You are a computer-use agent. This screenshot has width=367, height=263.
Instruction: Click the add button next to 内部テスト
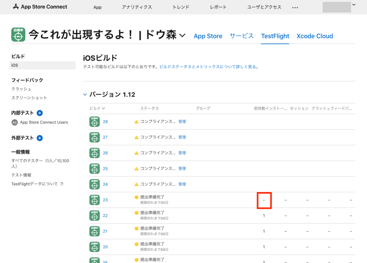click(40, 113)
